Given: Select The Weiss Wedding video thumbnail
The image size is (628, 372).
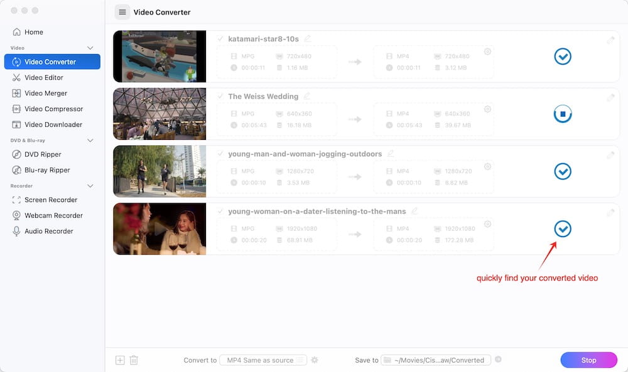Looking at the screenshot, I should (160, 114).
